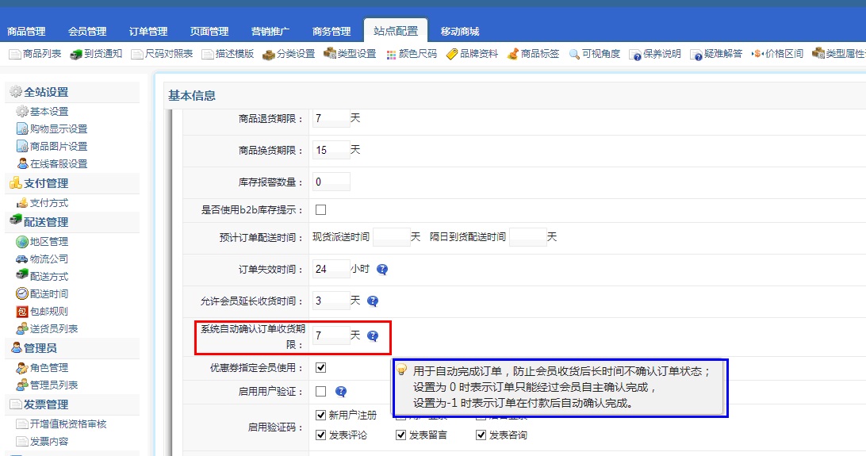Switch to the 订单管理 tab
866x456 pixels.
148,32
